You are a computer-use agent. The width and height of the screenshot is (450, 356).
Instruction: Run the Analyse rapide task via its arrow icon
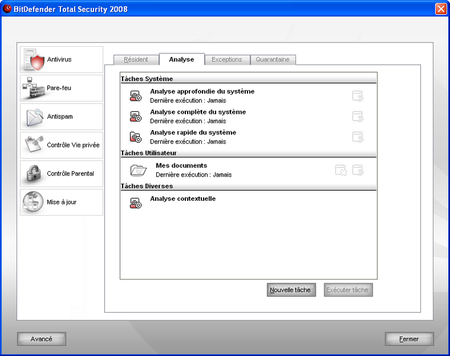(358, 137)
